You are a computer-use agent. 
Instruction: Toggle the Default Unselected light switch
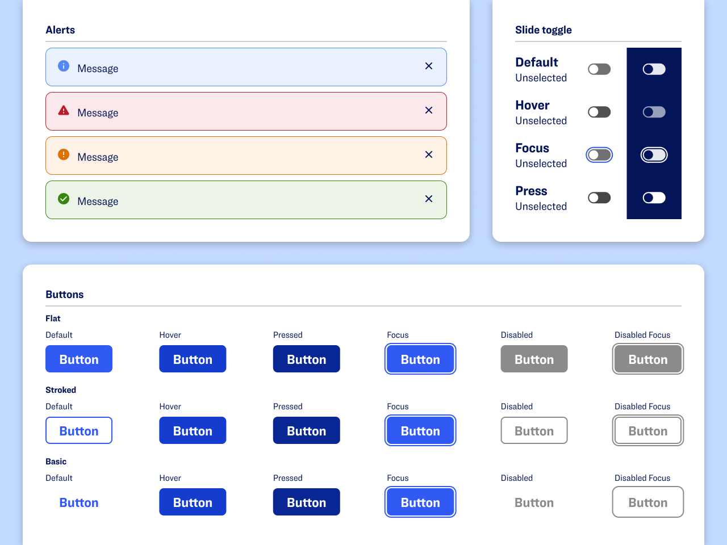pyautogui.click(x=599, y=69)
